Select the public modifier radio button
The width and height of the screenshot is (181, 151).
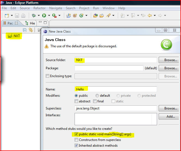[76, 96]
